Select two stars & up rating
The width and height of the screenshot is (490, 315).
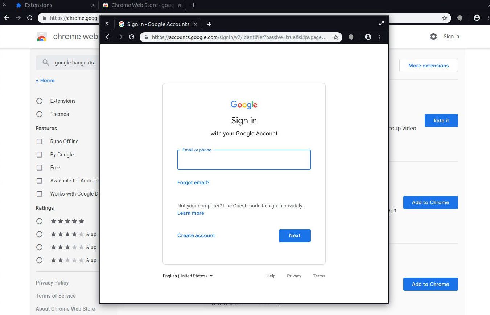[39, 260]
